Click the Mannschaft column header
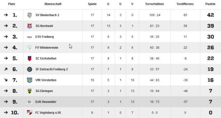221x118 pixels. click(x=53, y=4)
